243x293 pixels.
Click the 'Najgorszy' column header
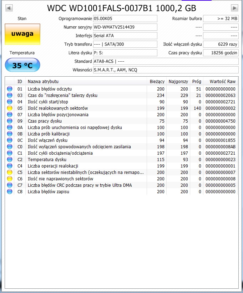pyautogui.click(x=178, y=82)
